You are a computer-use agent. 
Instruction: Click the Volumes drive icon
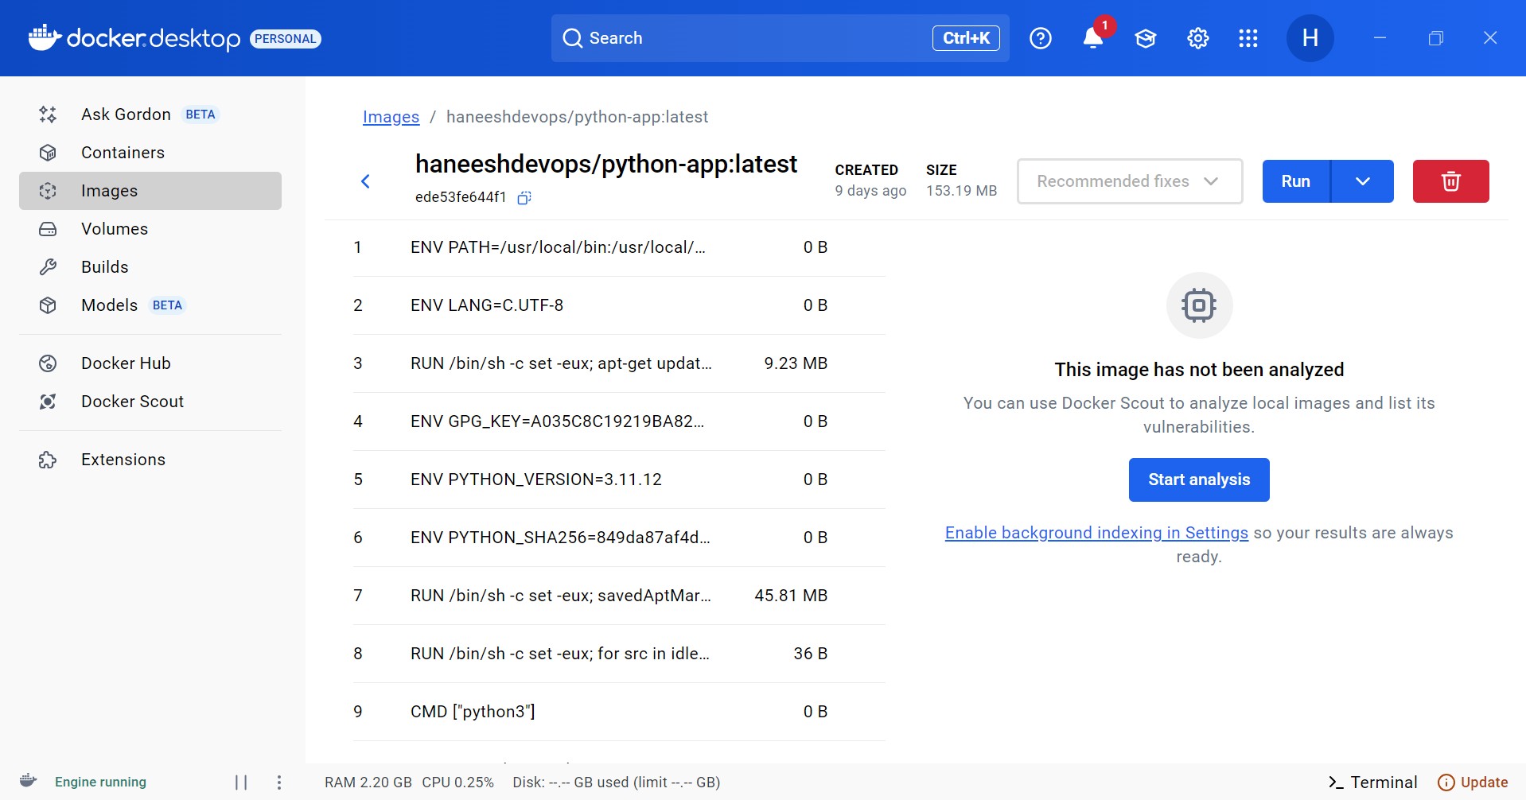pos(48,229)
